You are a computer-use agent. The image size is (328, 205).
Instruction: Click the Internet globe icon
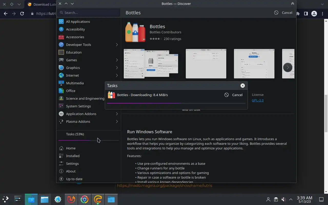point(61,75)
